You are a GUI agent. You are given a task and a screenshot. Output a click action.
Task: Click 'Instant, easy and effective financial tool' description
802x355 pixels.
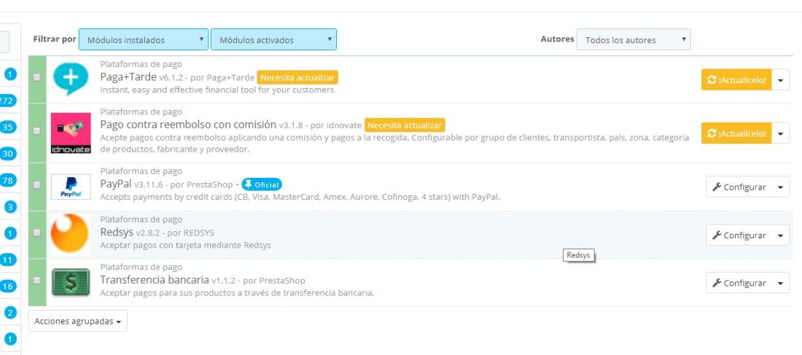pos(217,90)
